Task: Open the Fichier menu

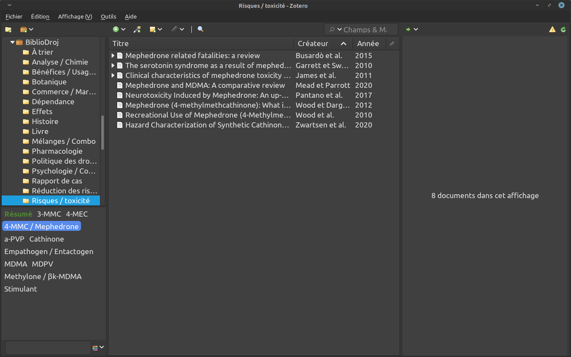Action: 14,16
